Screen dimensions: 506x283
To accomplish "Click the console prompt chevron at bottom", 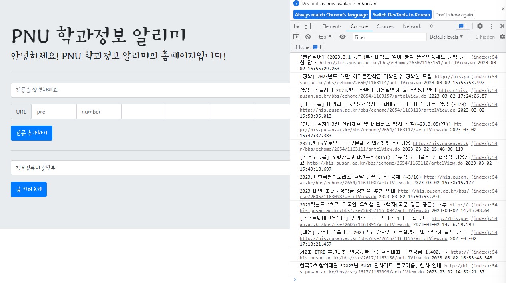I will point(295,279).
